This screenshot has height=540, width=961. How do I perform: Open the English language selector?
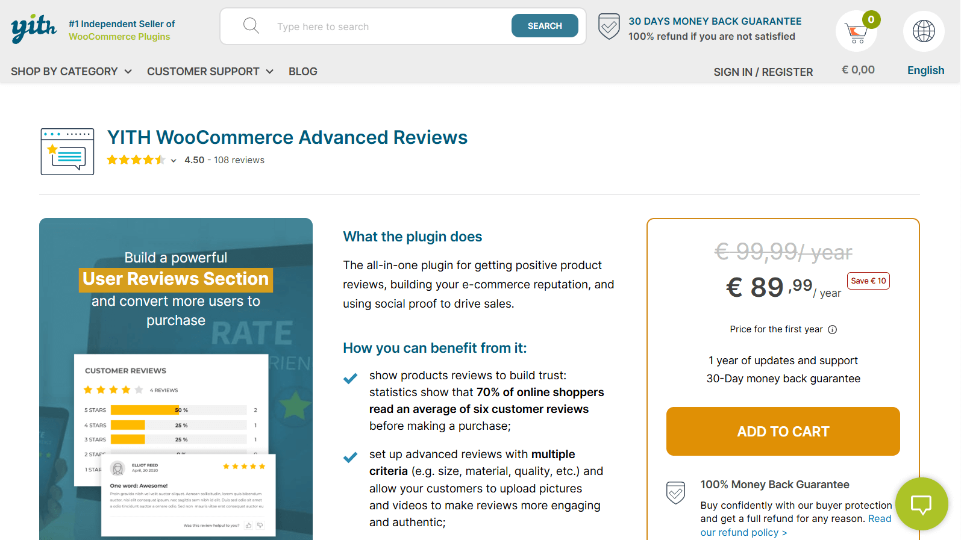pos(925,70)
